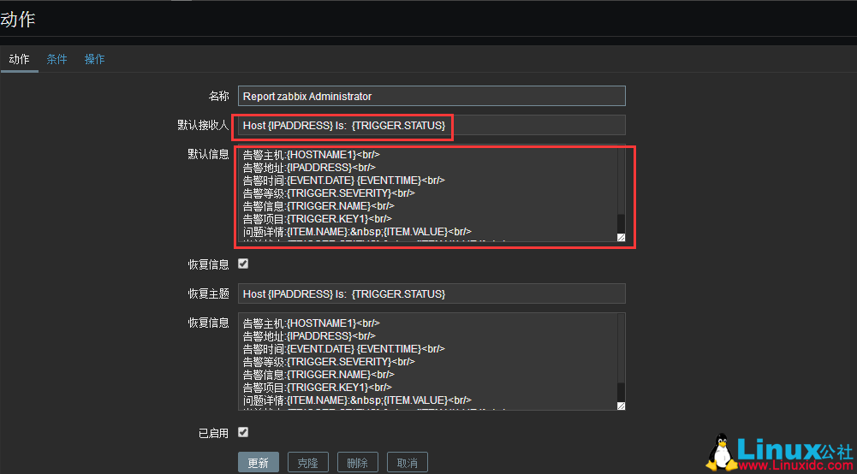Focus the 默认接收人 subject field
857x474 pixels.
coord(431,126)
